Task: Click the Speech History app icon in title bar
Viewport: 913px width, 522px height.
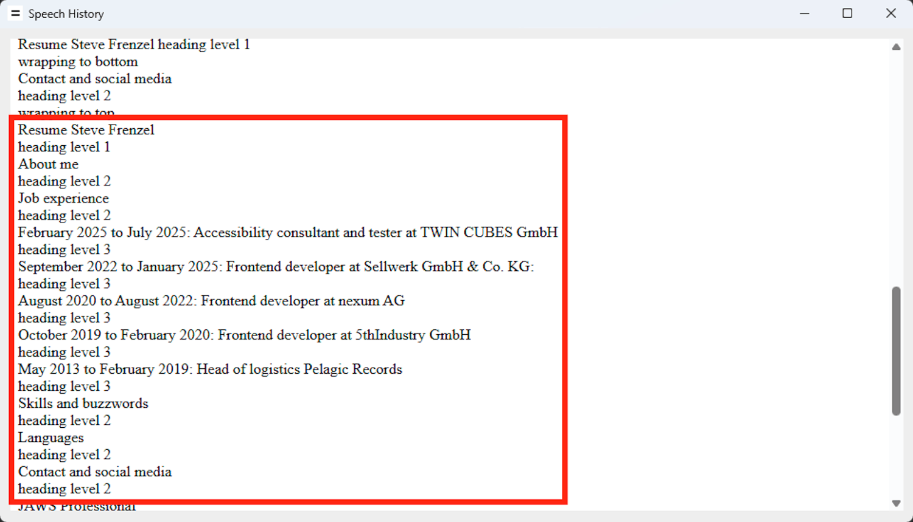Action: pos(15,13)
